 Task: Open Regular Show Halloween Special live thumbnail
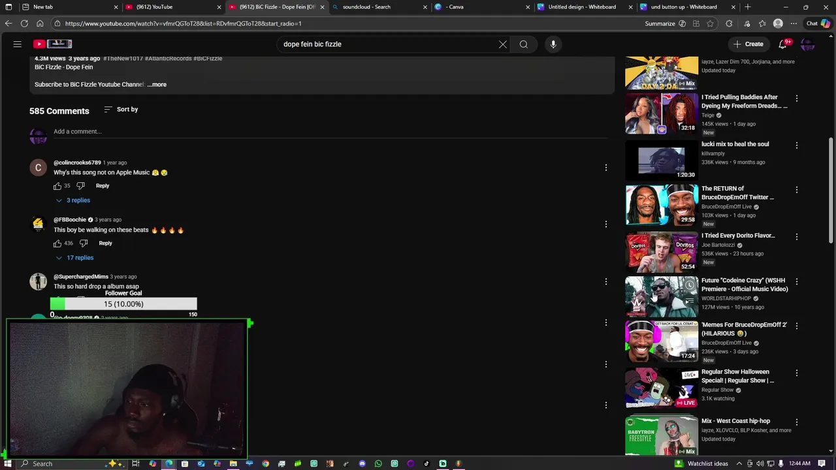(662, 388)
